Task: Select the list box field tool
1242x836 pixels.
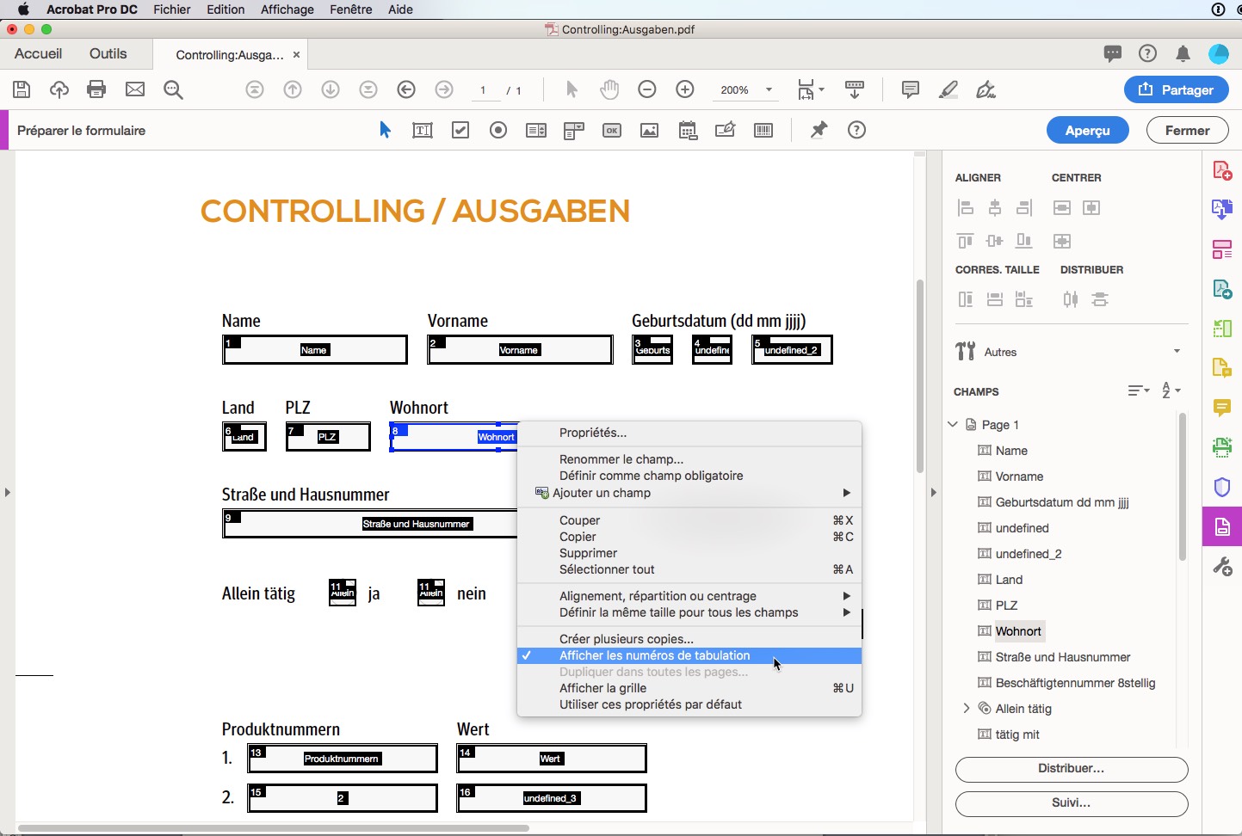Action: tap(536, 131)
